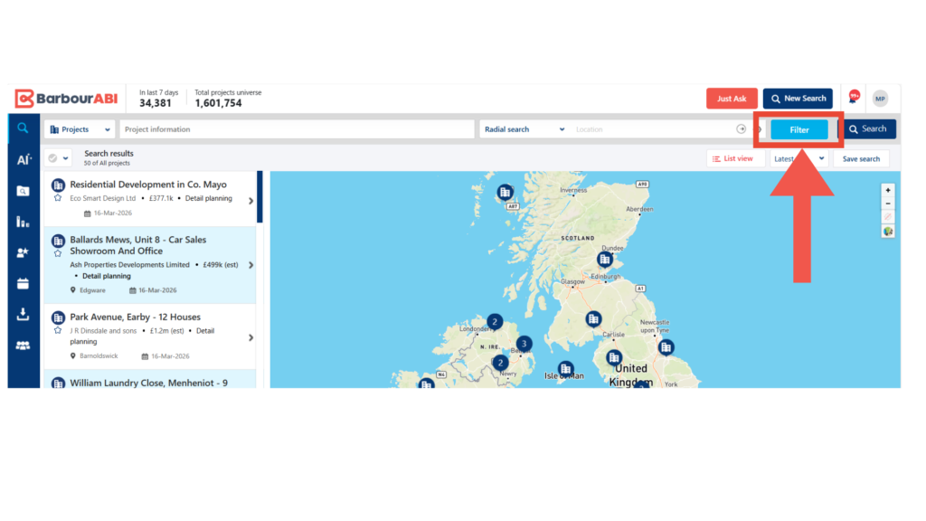
Task: Click the download icon in the sidebar
Action: point(24,315)
